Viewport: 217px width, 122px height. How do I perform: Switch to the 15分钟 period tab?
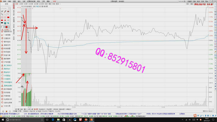tap(31, 4)
